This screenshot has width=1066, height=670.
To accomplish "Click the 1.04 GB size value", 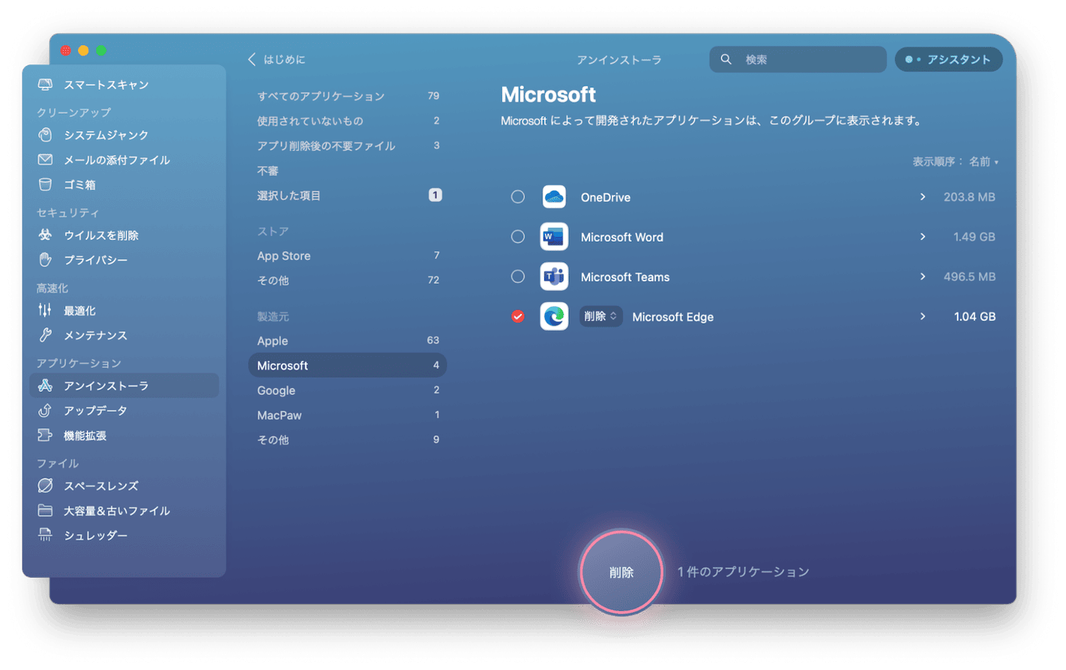I will [x=975, y=316].
